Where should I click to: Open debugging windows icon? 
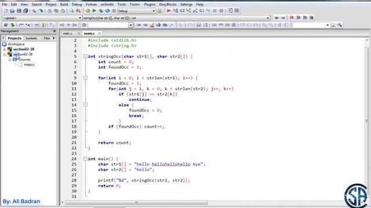(x=230, y=11)
